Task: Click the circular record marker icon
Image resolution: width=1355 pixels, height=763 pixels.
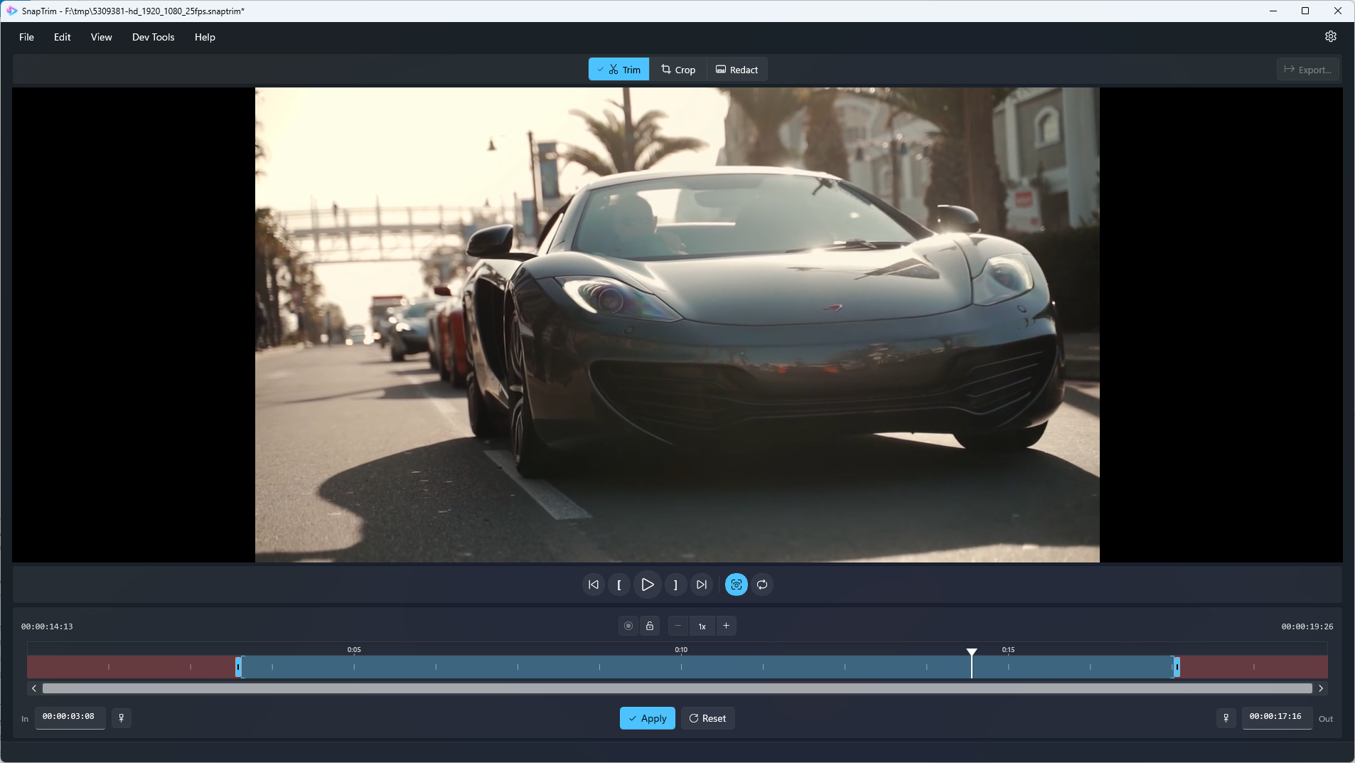Action: point(628,626)
